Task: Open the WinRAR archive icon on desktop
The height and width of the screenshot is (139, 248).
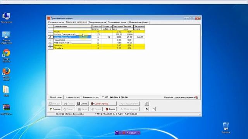Action: 6,109
